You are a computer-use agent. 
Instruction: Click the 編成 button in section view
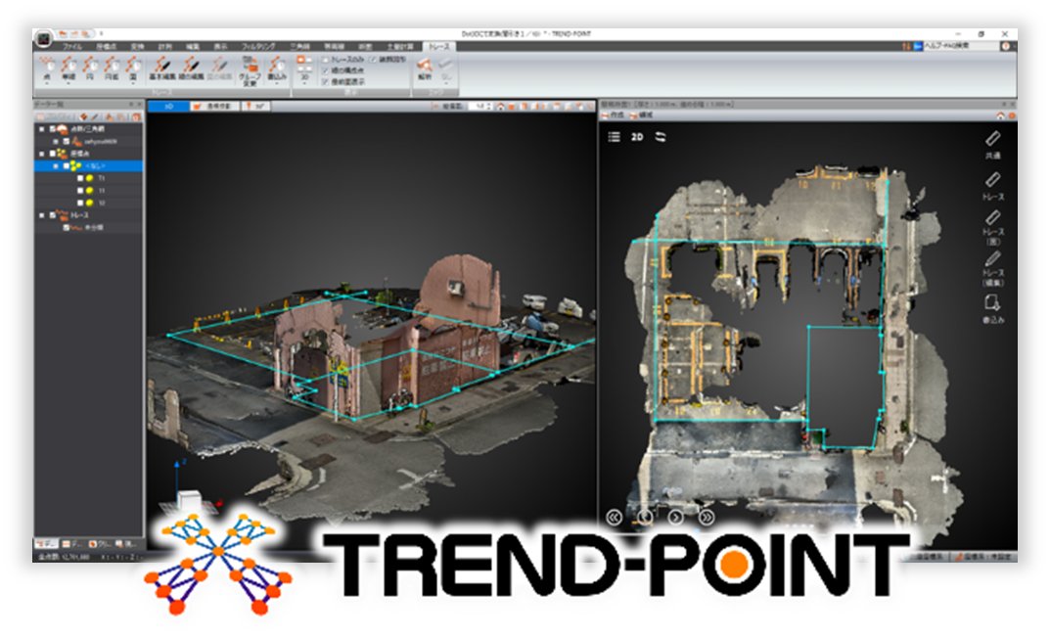642,115
